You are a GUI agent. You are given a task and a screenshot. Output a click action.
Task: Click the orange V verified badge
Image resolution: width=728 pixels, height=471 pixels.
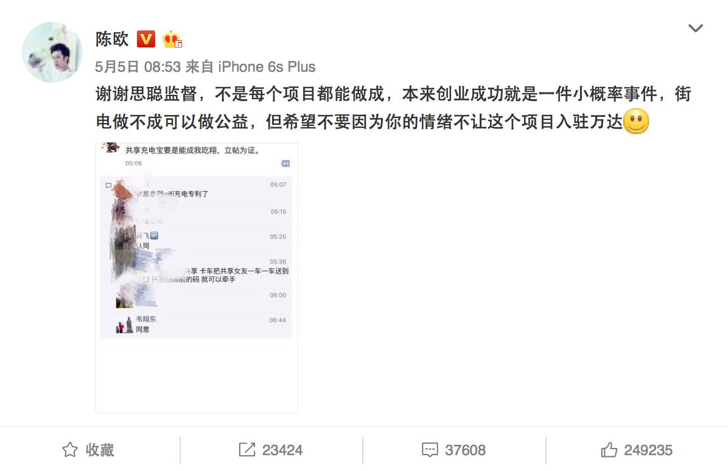tap(146, 39)
